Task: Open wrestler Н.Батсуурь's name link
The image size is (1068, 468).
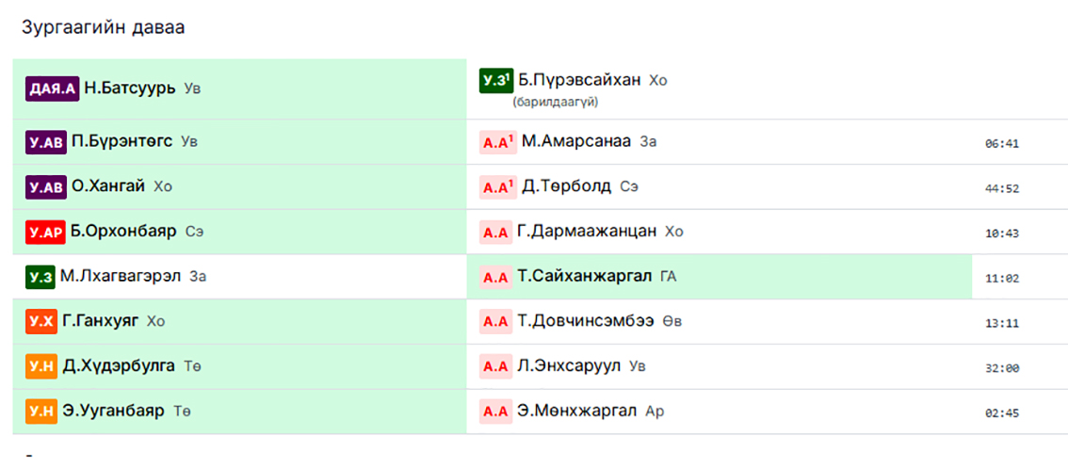Action: (x=130, y=89)
